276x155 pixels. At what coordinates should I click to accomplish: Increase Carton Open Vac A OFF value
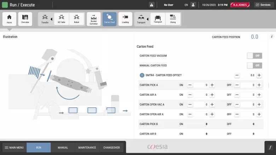click(259, 105)
